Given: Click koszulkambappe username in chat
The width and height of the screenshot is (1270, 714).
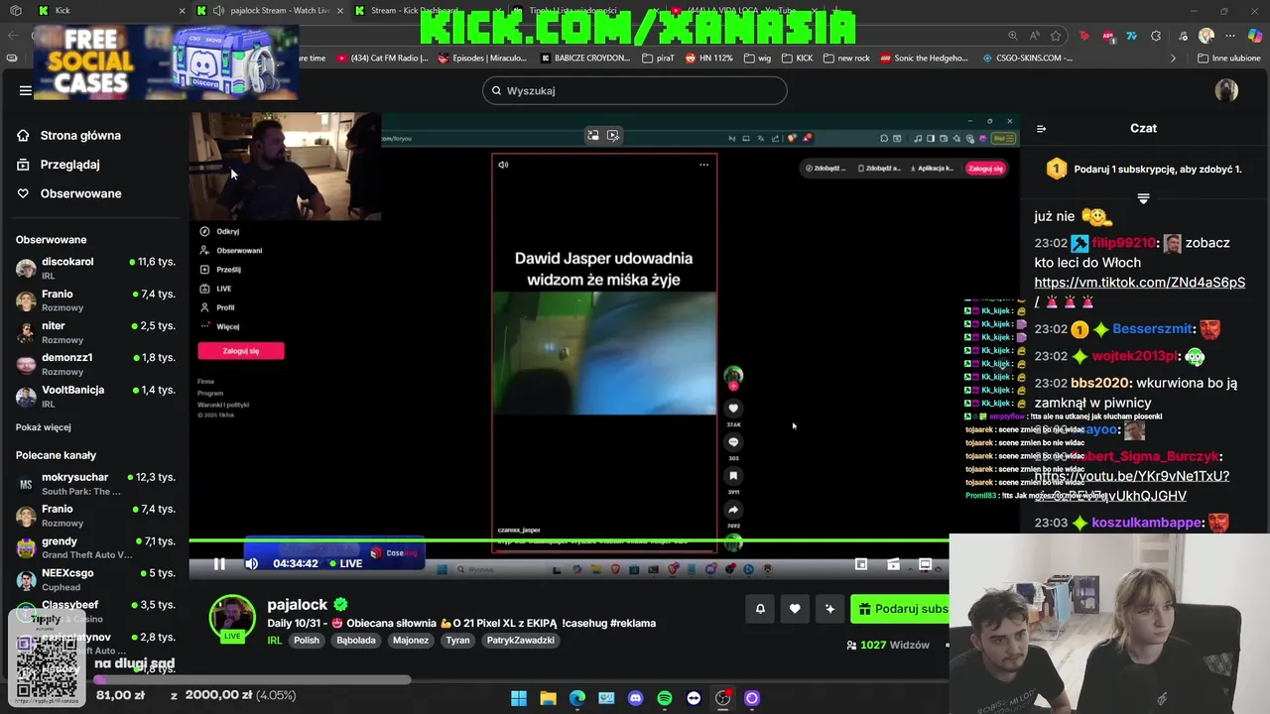Looking at the screenshot, I should (1148, 523).
